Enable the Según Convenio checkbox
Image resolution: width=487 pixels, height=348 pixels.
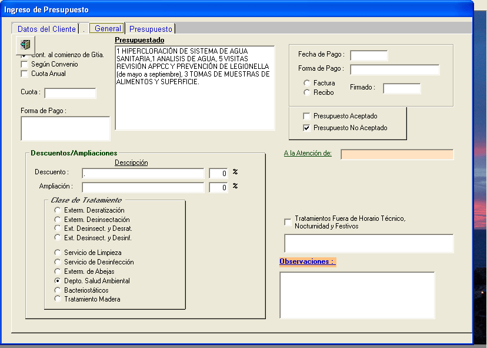coord(25,64)
